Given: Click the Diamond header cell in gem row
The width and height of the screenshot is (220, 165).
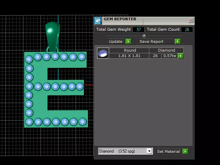Looking at the screenshot, I should (166, 50).
